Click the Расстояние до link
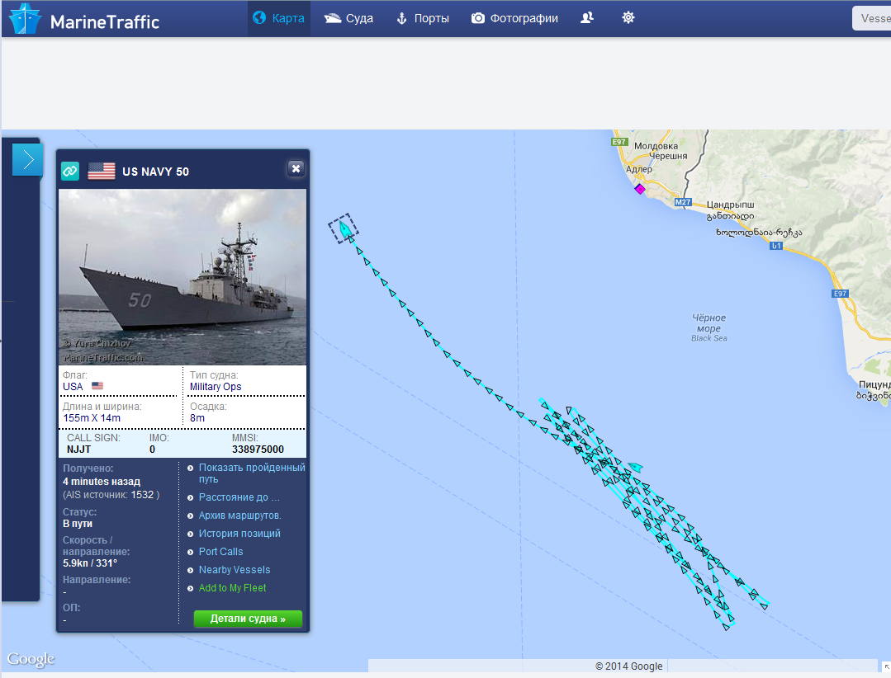This screenshot has width=891, height=678. tap(239, 497)
